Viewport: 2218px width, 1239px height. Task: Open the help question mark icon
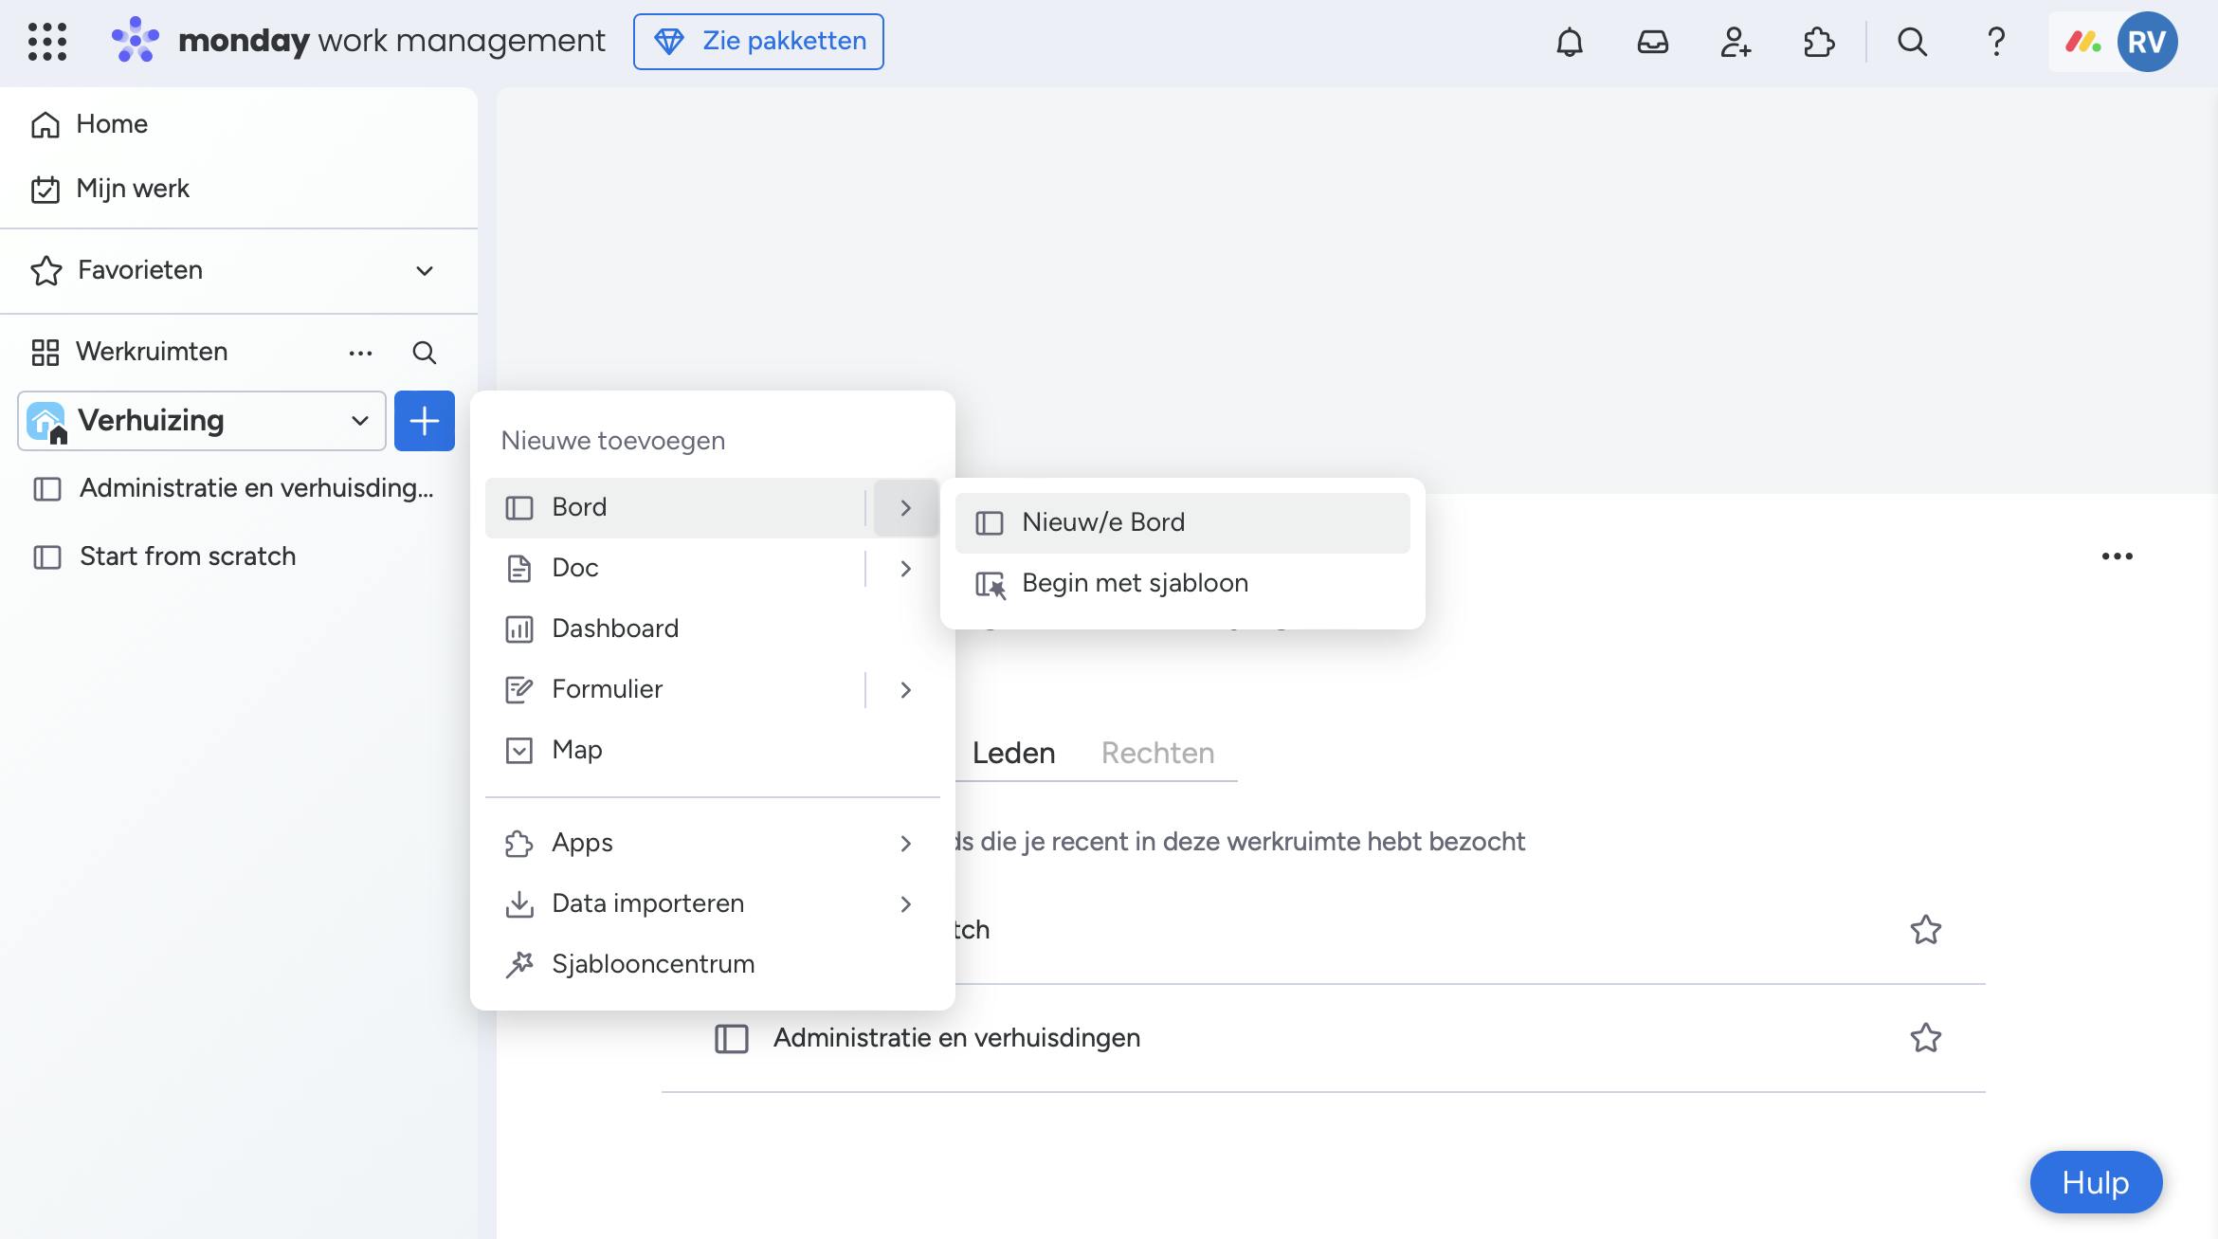coord(1995,42)
